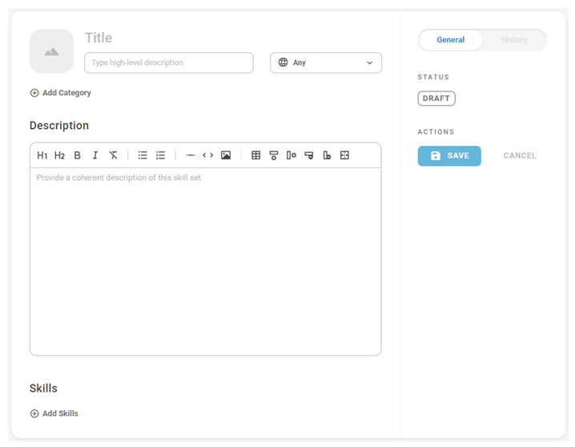Click the Title field
Screen dimensions: 575x447
(x=99, y=38)
